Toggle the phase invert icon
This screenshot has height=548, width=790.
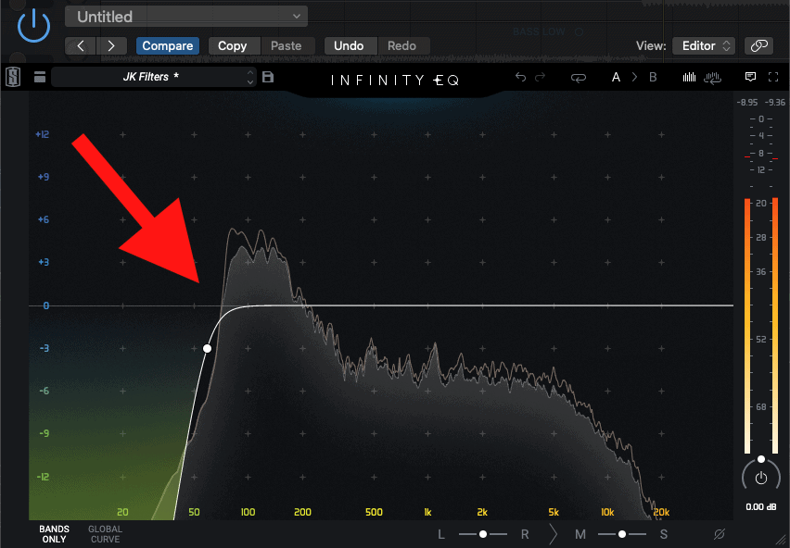coord(720,534)
